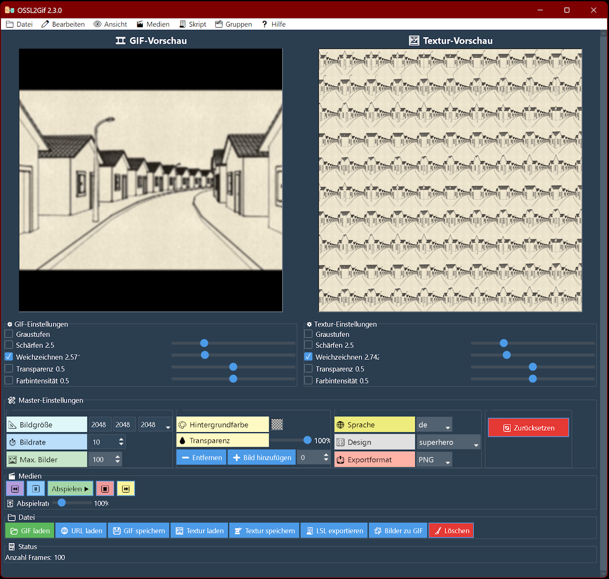This screenshot has height=579, width=609.
Task: Pause the GIF playback
Action: (x=36, y=489)
